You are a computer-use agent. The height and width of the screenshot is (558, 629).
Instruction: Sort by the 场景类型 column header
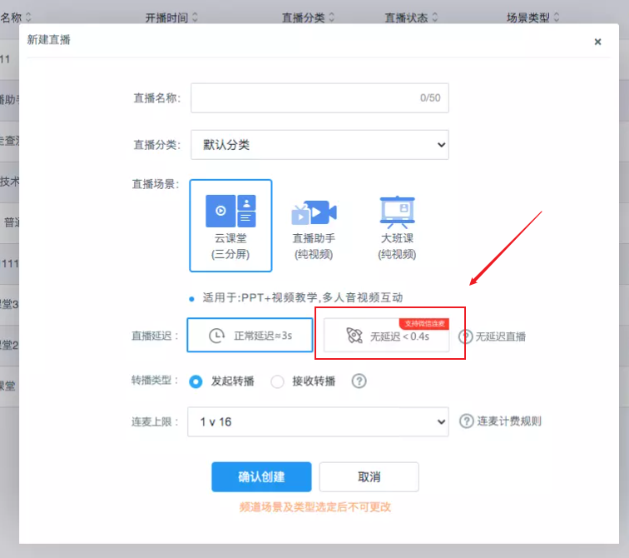(x=533, y=17)
